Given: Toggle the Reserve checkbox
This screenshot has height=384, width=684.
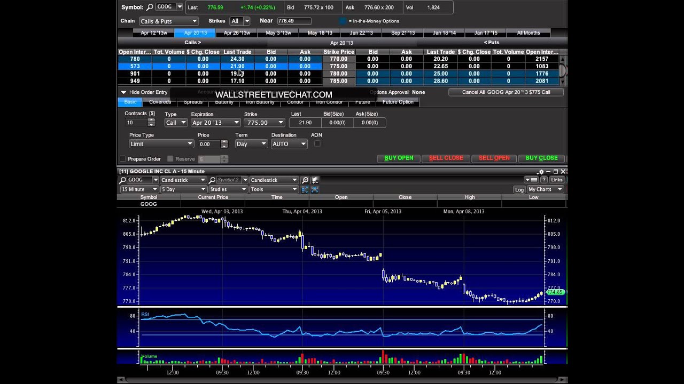Looking at the screenshot, I should click(x=170, y=159).
